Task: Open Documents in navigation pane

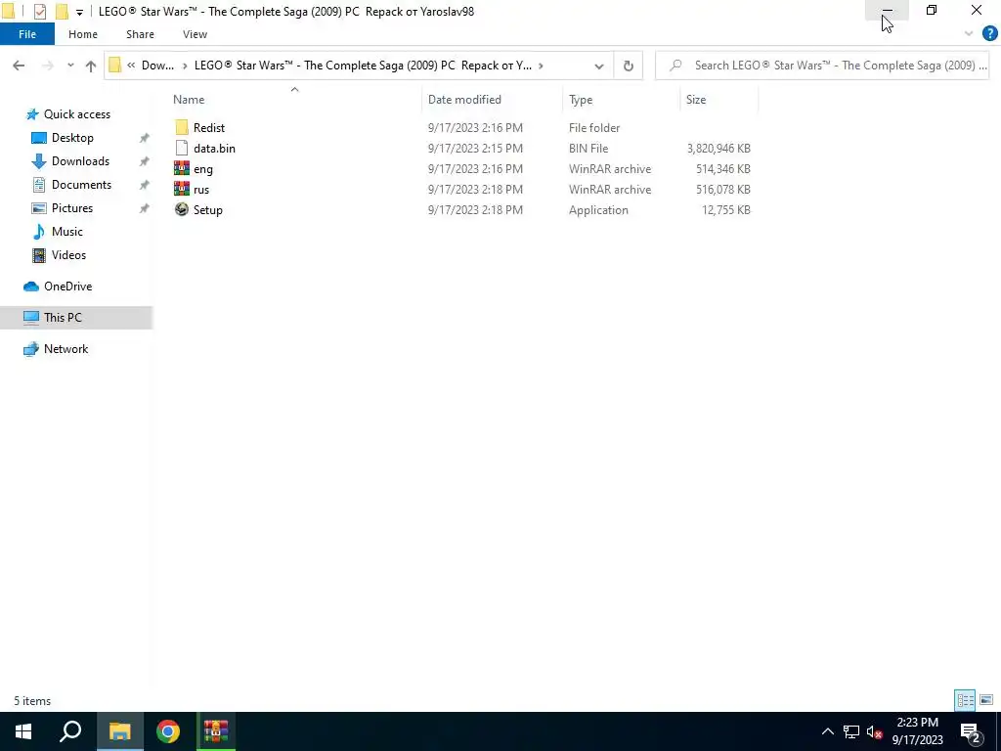Action: pos(81,185)
